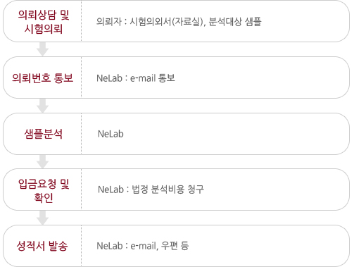
Task: Click NeLab in the 입금요청 row
Action: click(110, 190)
